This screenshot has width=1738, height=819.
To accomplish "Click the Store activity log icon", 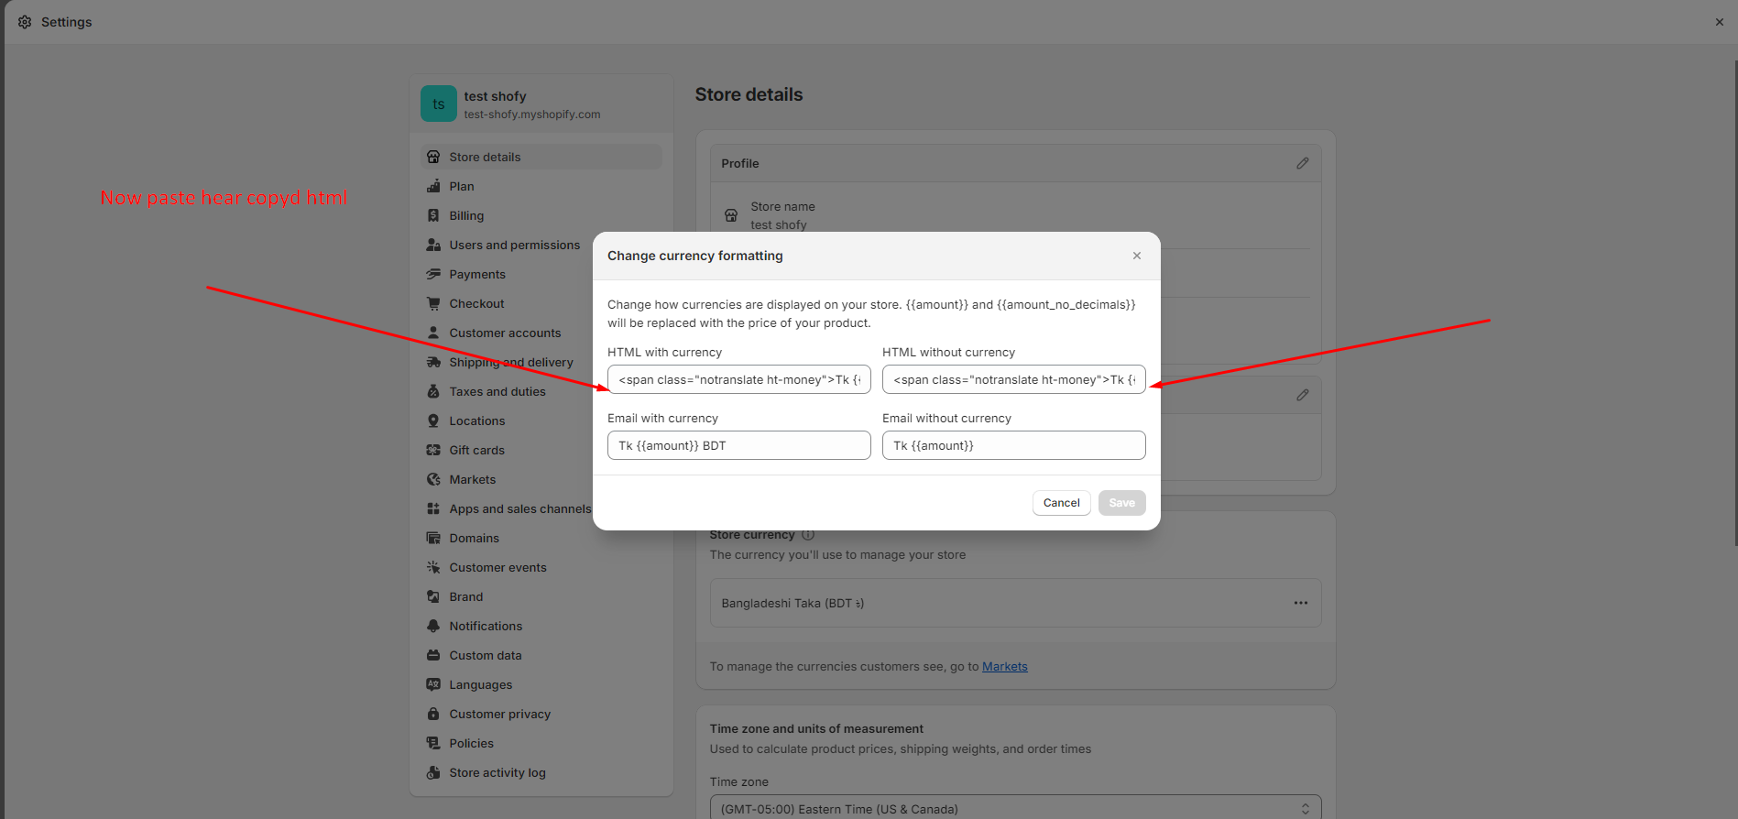I will coord(433,772).
